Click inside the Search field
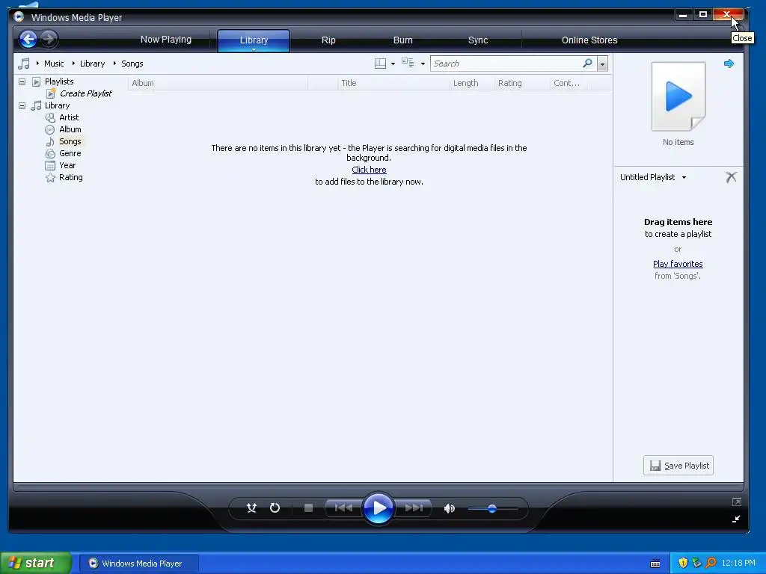766x574 pixels. coord(506,64)
